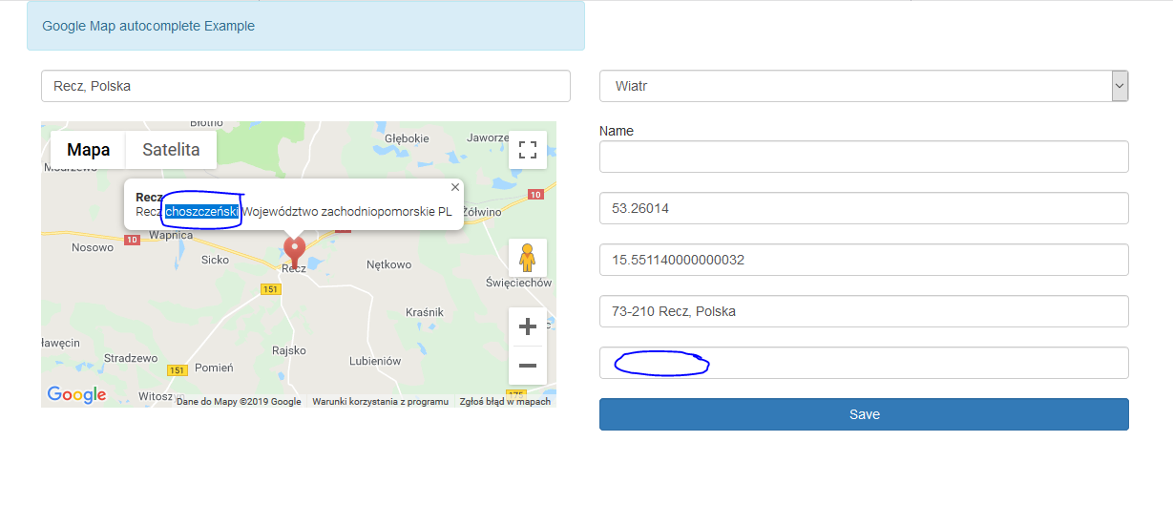Zoom out on the map
Screen dimensions: 1173x526
point(527,366)
